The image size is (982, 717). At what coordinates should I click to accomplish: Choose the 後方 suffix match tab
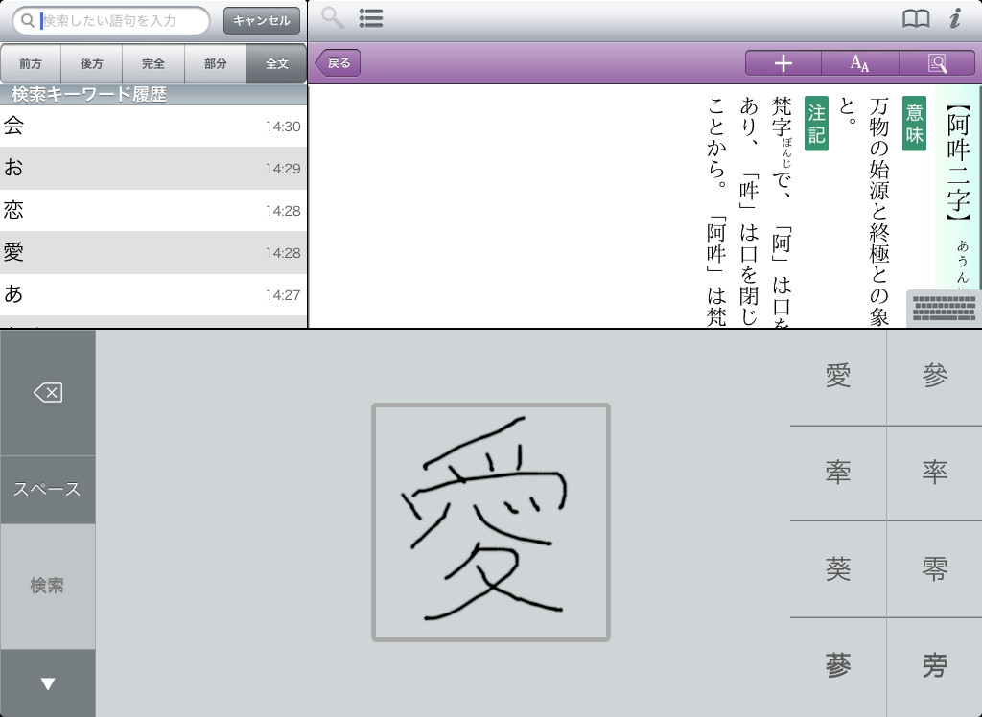pyautogui.click(x=92, y=64)
